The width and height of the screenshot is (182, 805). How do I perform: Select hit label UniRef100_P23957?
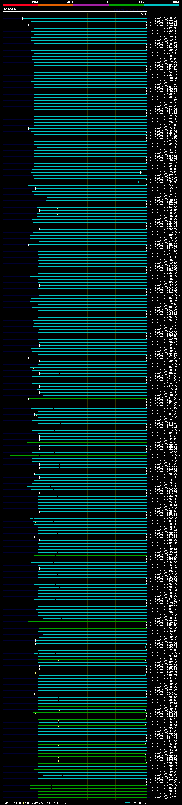click(163, 72)
